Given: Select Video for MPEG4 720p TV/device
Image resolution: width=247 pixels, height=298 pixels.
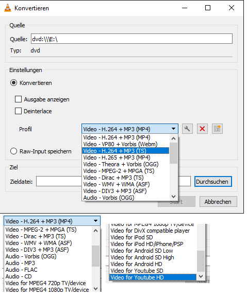Looking at the screenshot, I should [x=48, y=283].
